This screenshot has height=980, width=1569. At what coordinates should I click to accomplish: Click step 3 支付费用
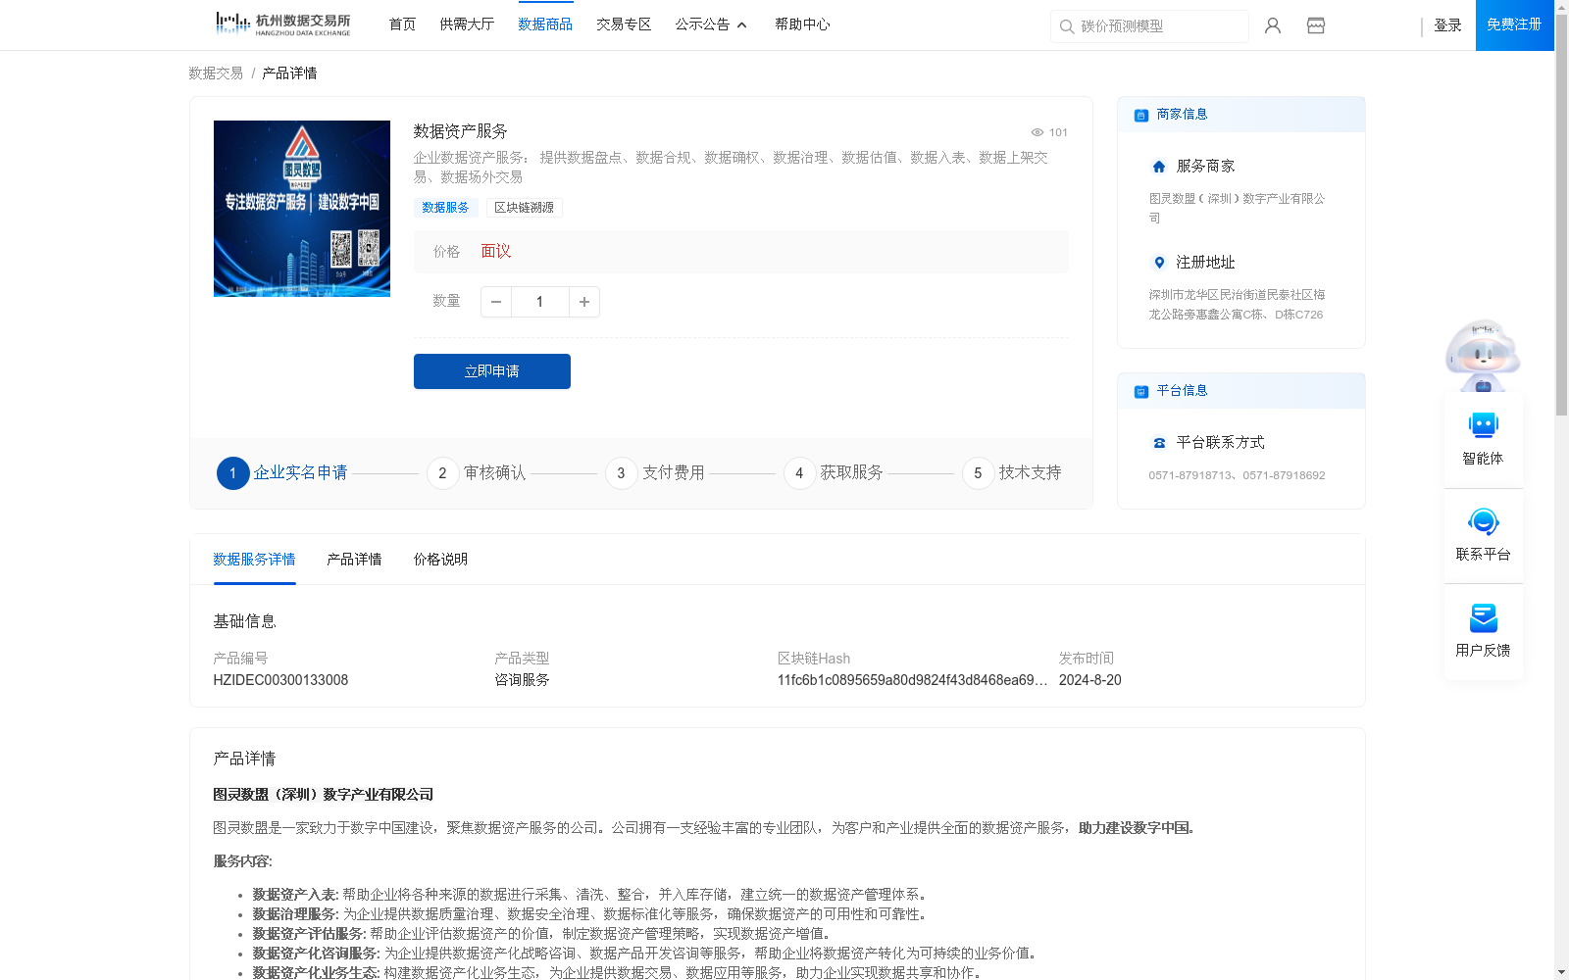click(655, 473)
